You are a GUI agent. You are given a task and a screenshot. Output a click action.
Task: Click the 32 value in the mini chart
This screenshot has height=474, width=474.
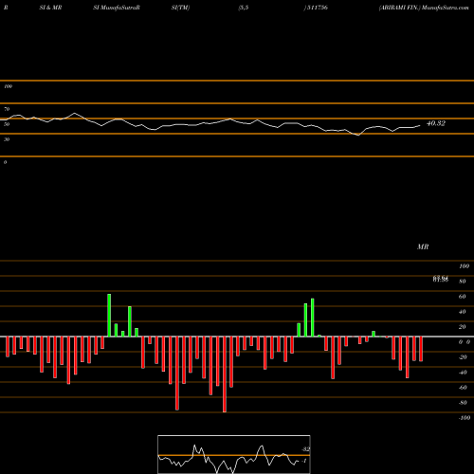[305, 449]
